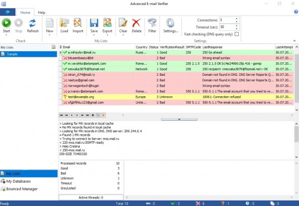Switch to the Help ribbon tab
299x206 pixels.
(x=41, y=11)
